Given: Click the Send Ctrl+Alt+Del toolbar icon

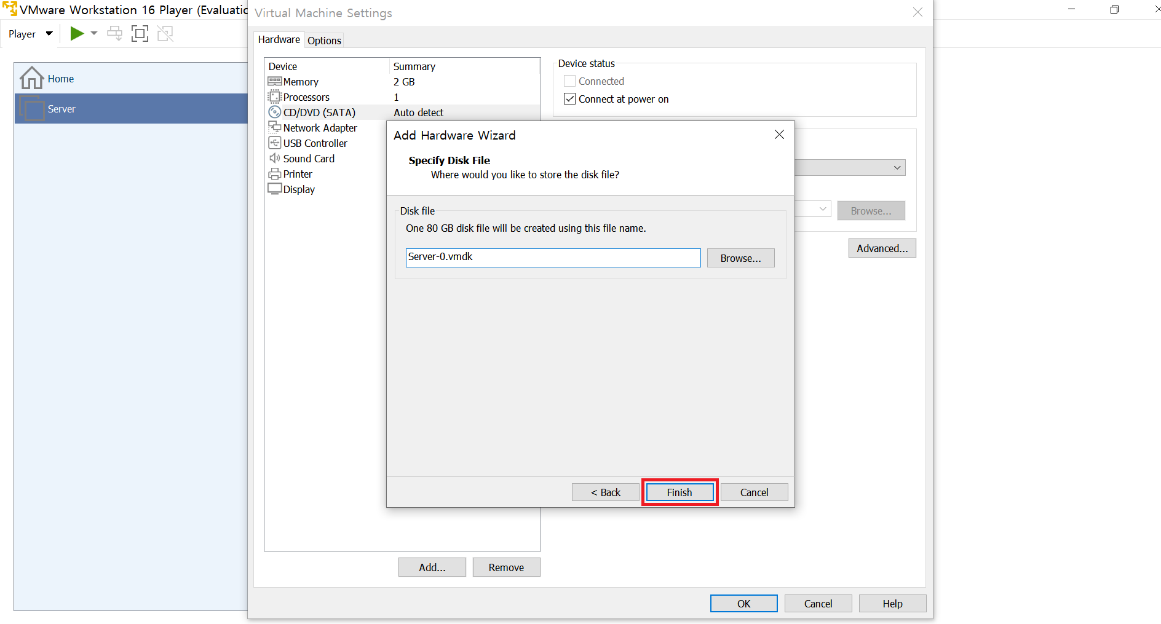Looking at the screenshot, I should (114, 33).
